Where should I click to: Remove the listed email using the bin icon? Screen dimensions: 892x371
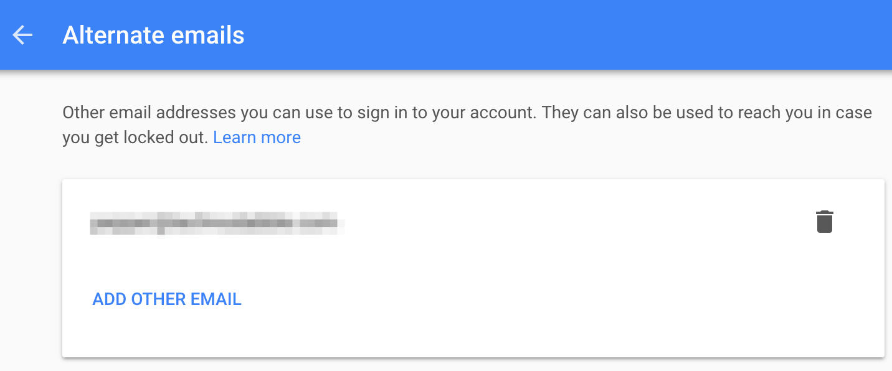[x=824, y=222]
